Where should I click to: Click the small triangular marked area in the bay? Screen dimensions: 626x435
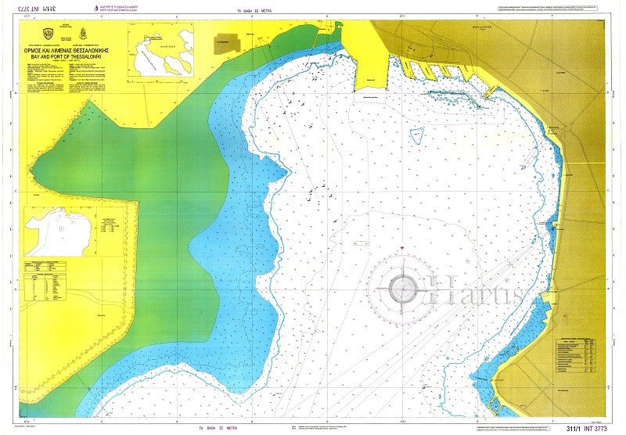417,135
